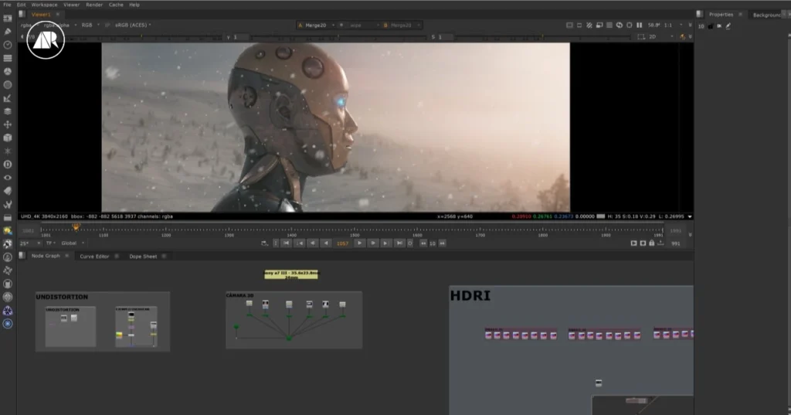Open the Time nodes clock icon
Screen dimensions: 791x415
tap(8, 44)
